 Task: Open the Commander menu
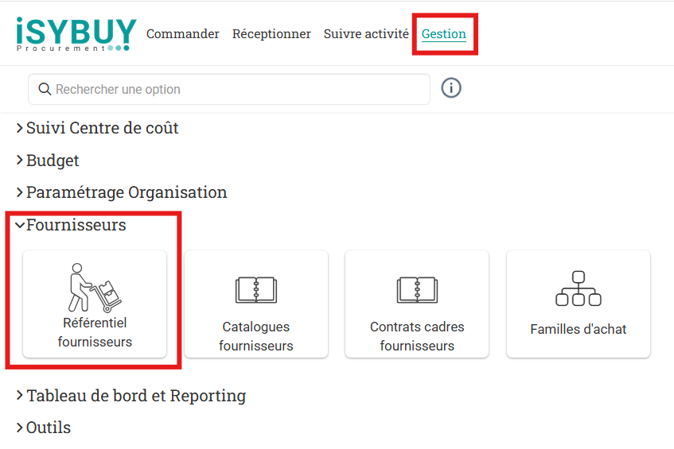tap(183, 34)
